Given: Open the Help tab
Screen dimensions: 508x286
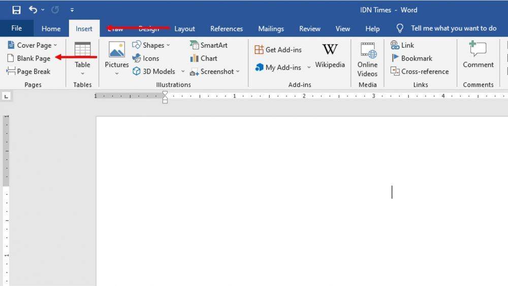Looking at the screenshot, I should point(372,28).
